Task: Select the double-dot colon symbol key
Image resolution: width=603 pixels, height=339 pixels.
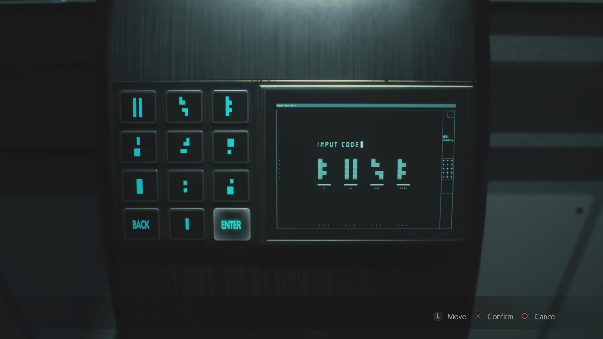Action: pyautogui.click(x=186, y=185)
